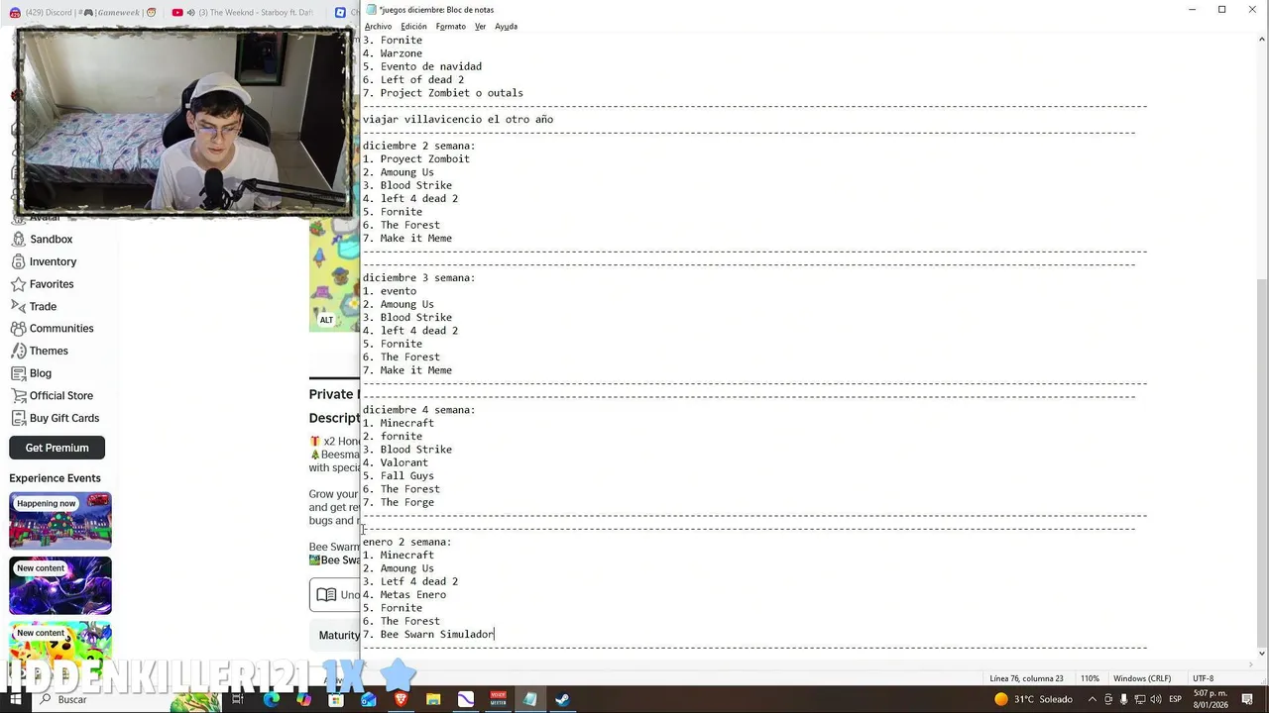The width and height of the screenshot is (1269, 713).
Task: Click the Get Premium button
Action: click(57, 448)
